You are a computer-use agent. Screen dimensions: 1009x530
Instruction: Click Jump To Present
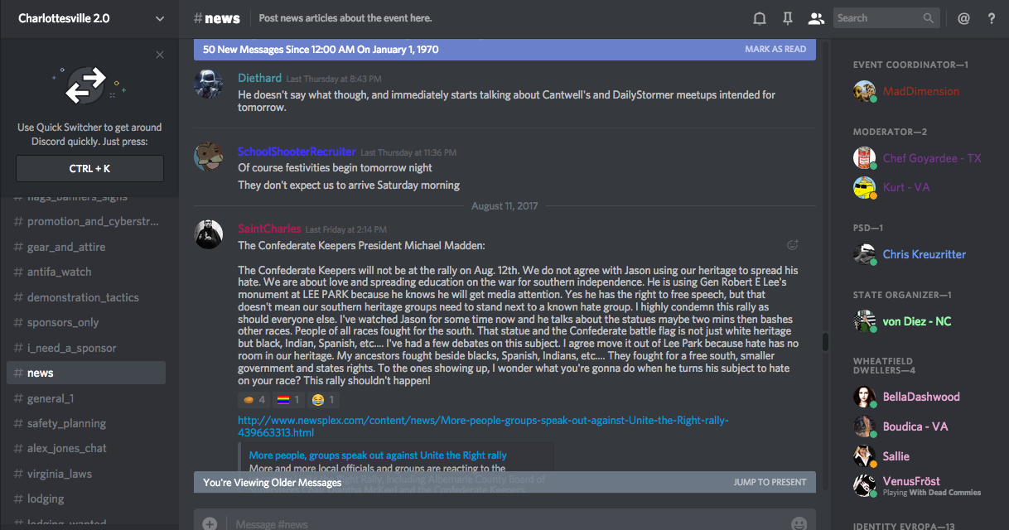tap(770, 482)
